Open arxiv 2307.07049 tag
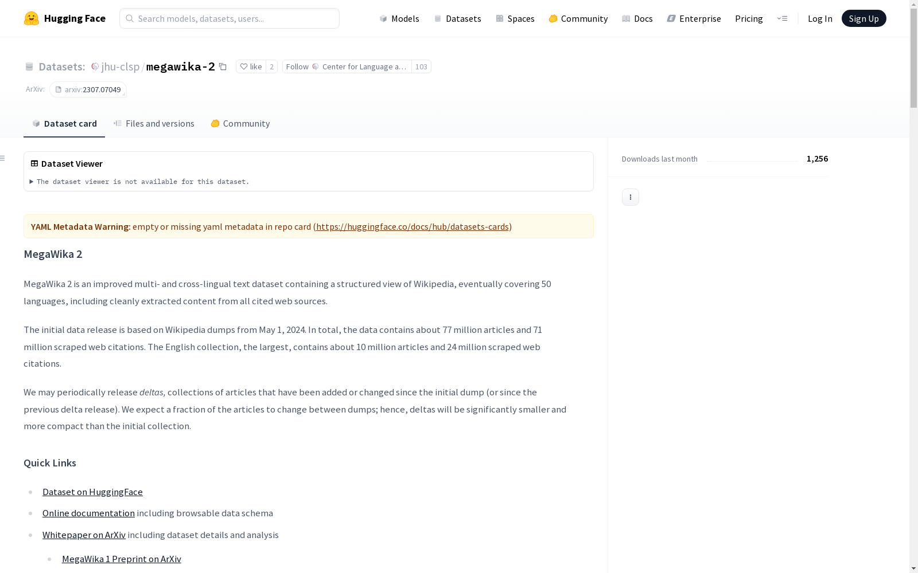This screenshot has height=573, width=918. pos(88,89)
